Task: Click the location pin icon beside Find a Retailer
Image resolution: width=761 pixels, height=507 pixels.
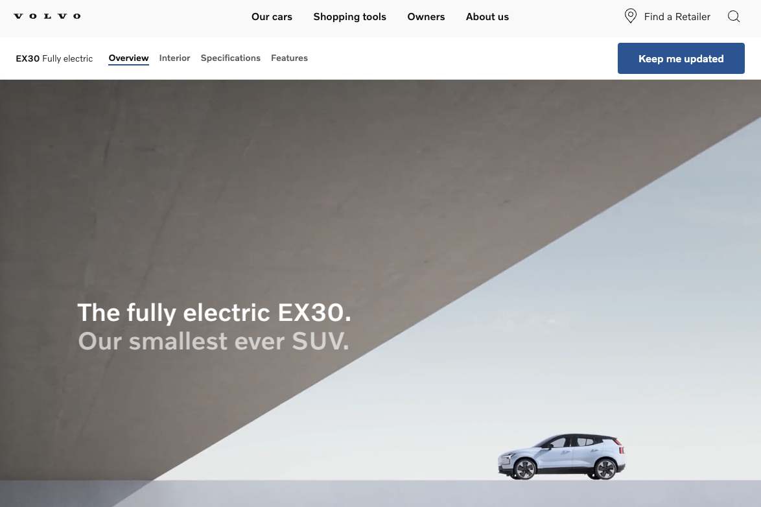Action: pos(630,16)
